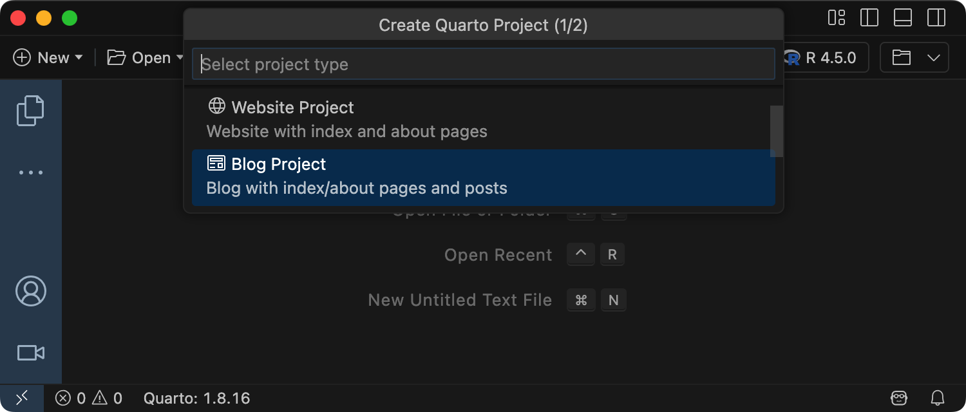
Task: Open the Customize Layout icon
Action: tap(837, 18)
